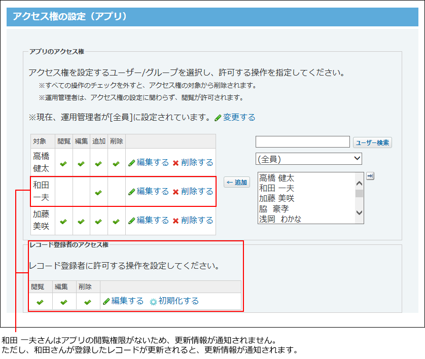The image size is (425, 359).
Task: Click 閲覧 checkmark for レコード登録者
Action: (x=40, y=302)
